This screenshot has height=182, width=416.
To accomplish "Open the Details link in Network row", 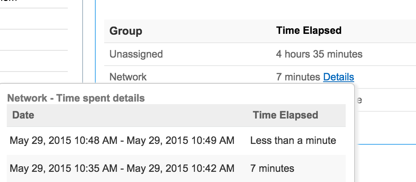I will coord(338,77).
